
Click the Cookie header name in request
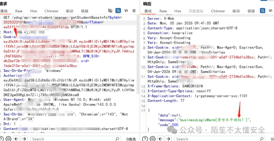tap(10, 37)
